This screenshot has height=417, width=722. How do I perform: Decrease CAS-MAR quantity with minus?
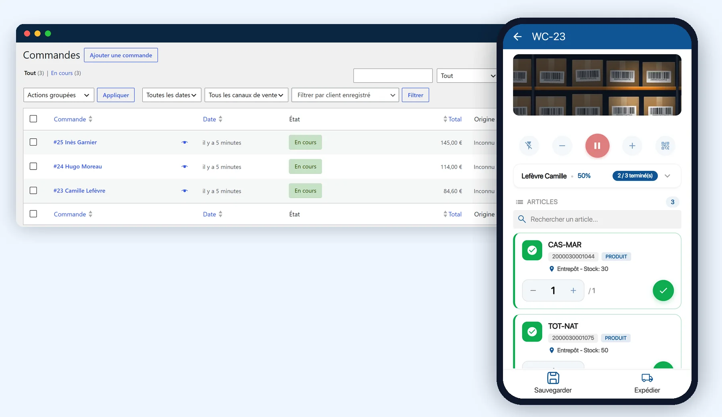[x=533, y=290]
